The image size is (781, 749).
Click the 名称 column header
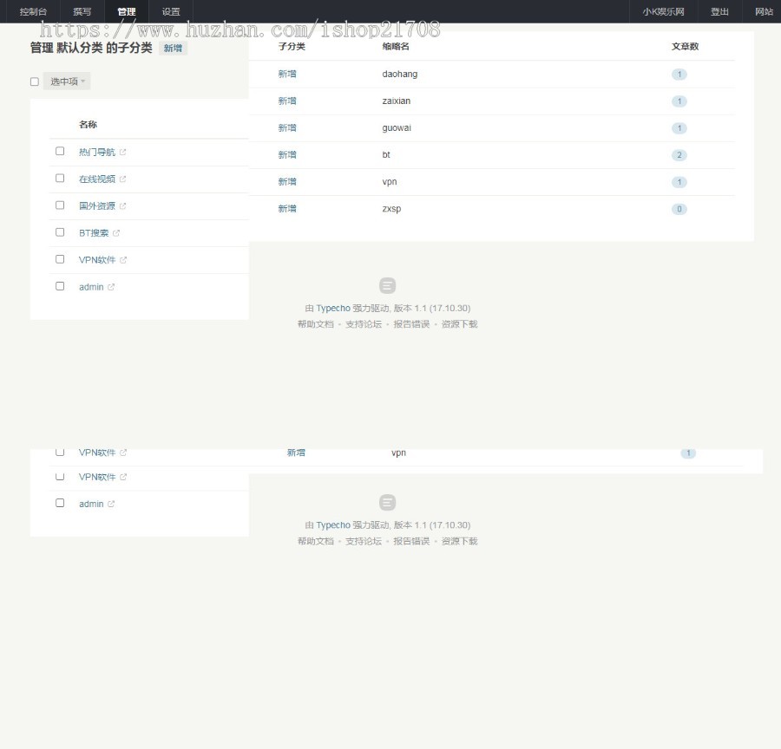tap(88, 125)
